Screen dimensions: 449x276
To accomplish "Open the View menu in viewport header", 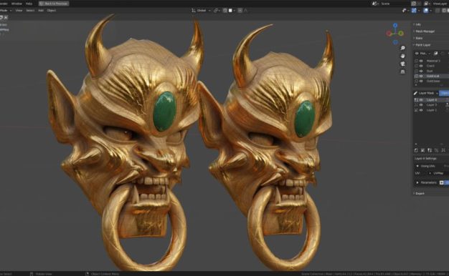I will (x=19, y=11).
